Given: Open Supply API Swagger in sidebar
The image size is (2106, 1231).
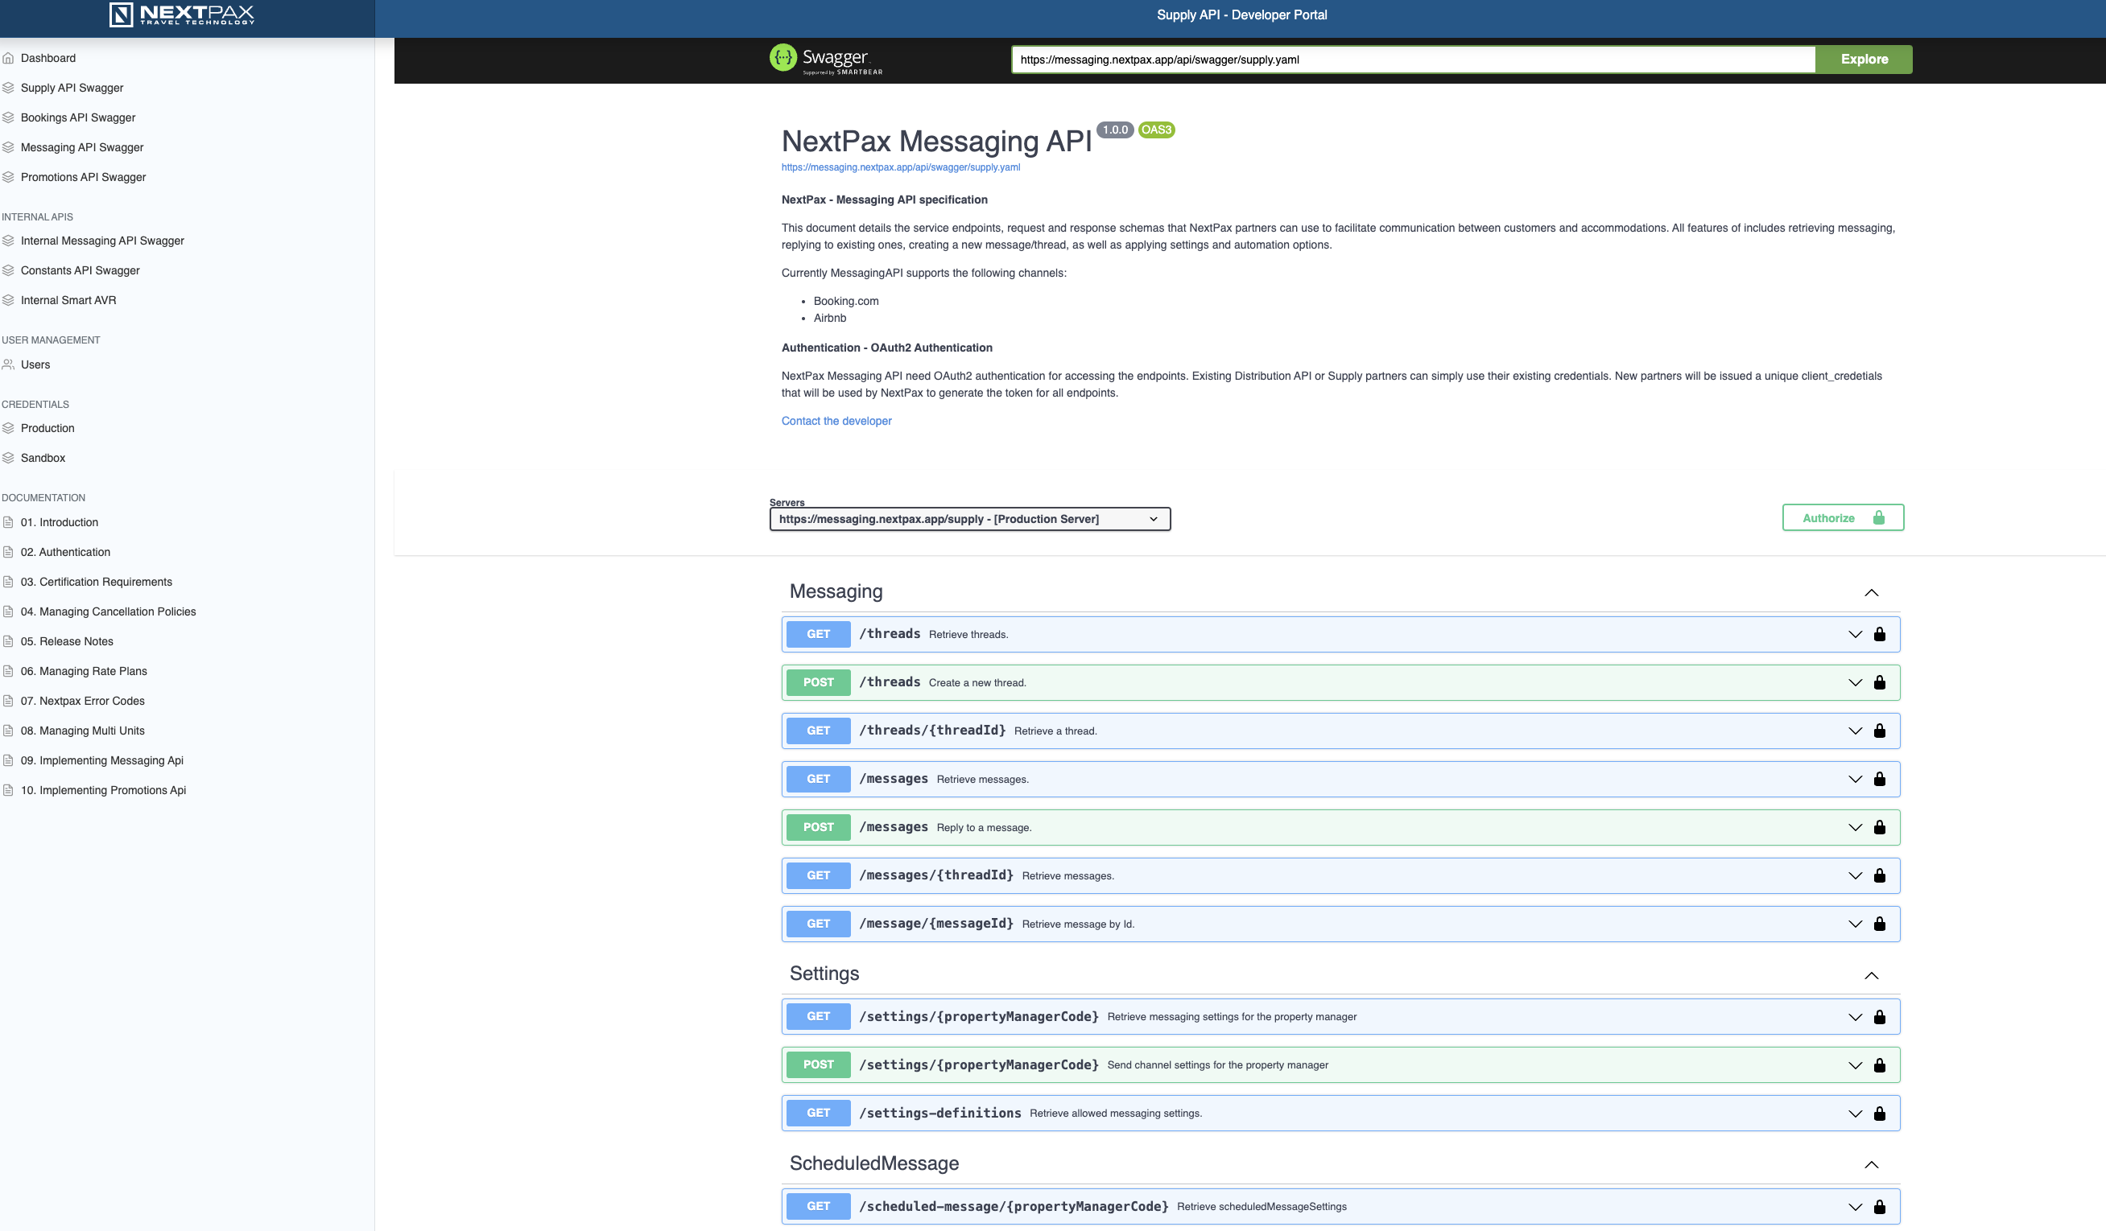Looking at the screenshot, I should [x=72, y=88].
